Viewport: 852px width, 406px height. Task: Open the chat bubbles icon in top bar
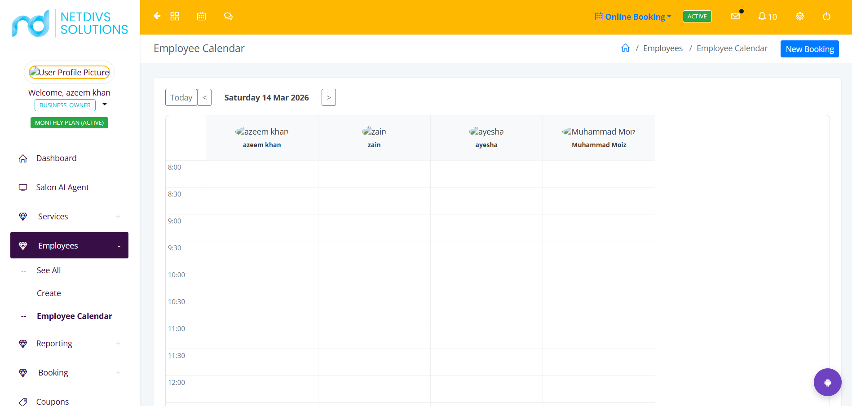pyautogui.click(x=228, y=16)
